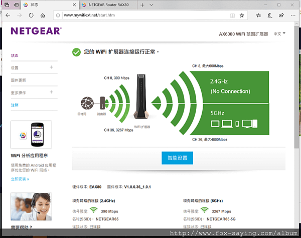The image size is (301, 238).
Task: Switch to NETGEAR Router RAX80 tab
Action: pyautogui.click(x=108, y=5)
